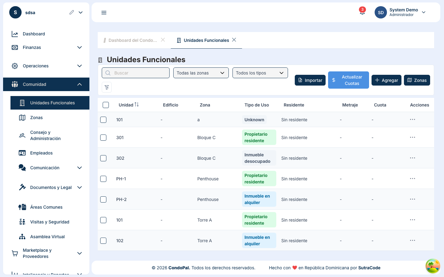Viewport: 444px width, 277px height.
Task: Open the Todas las zonas dropdown
Action: pyautogui.click(x=201, y=73)
